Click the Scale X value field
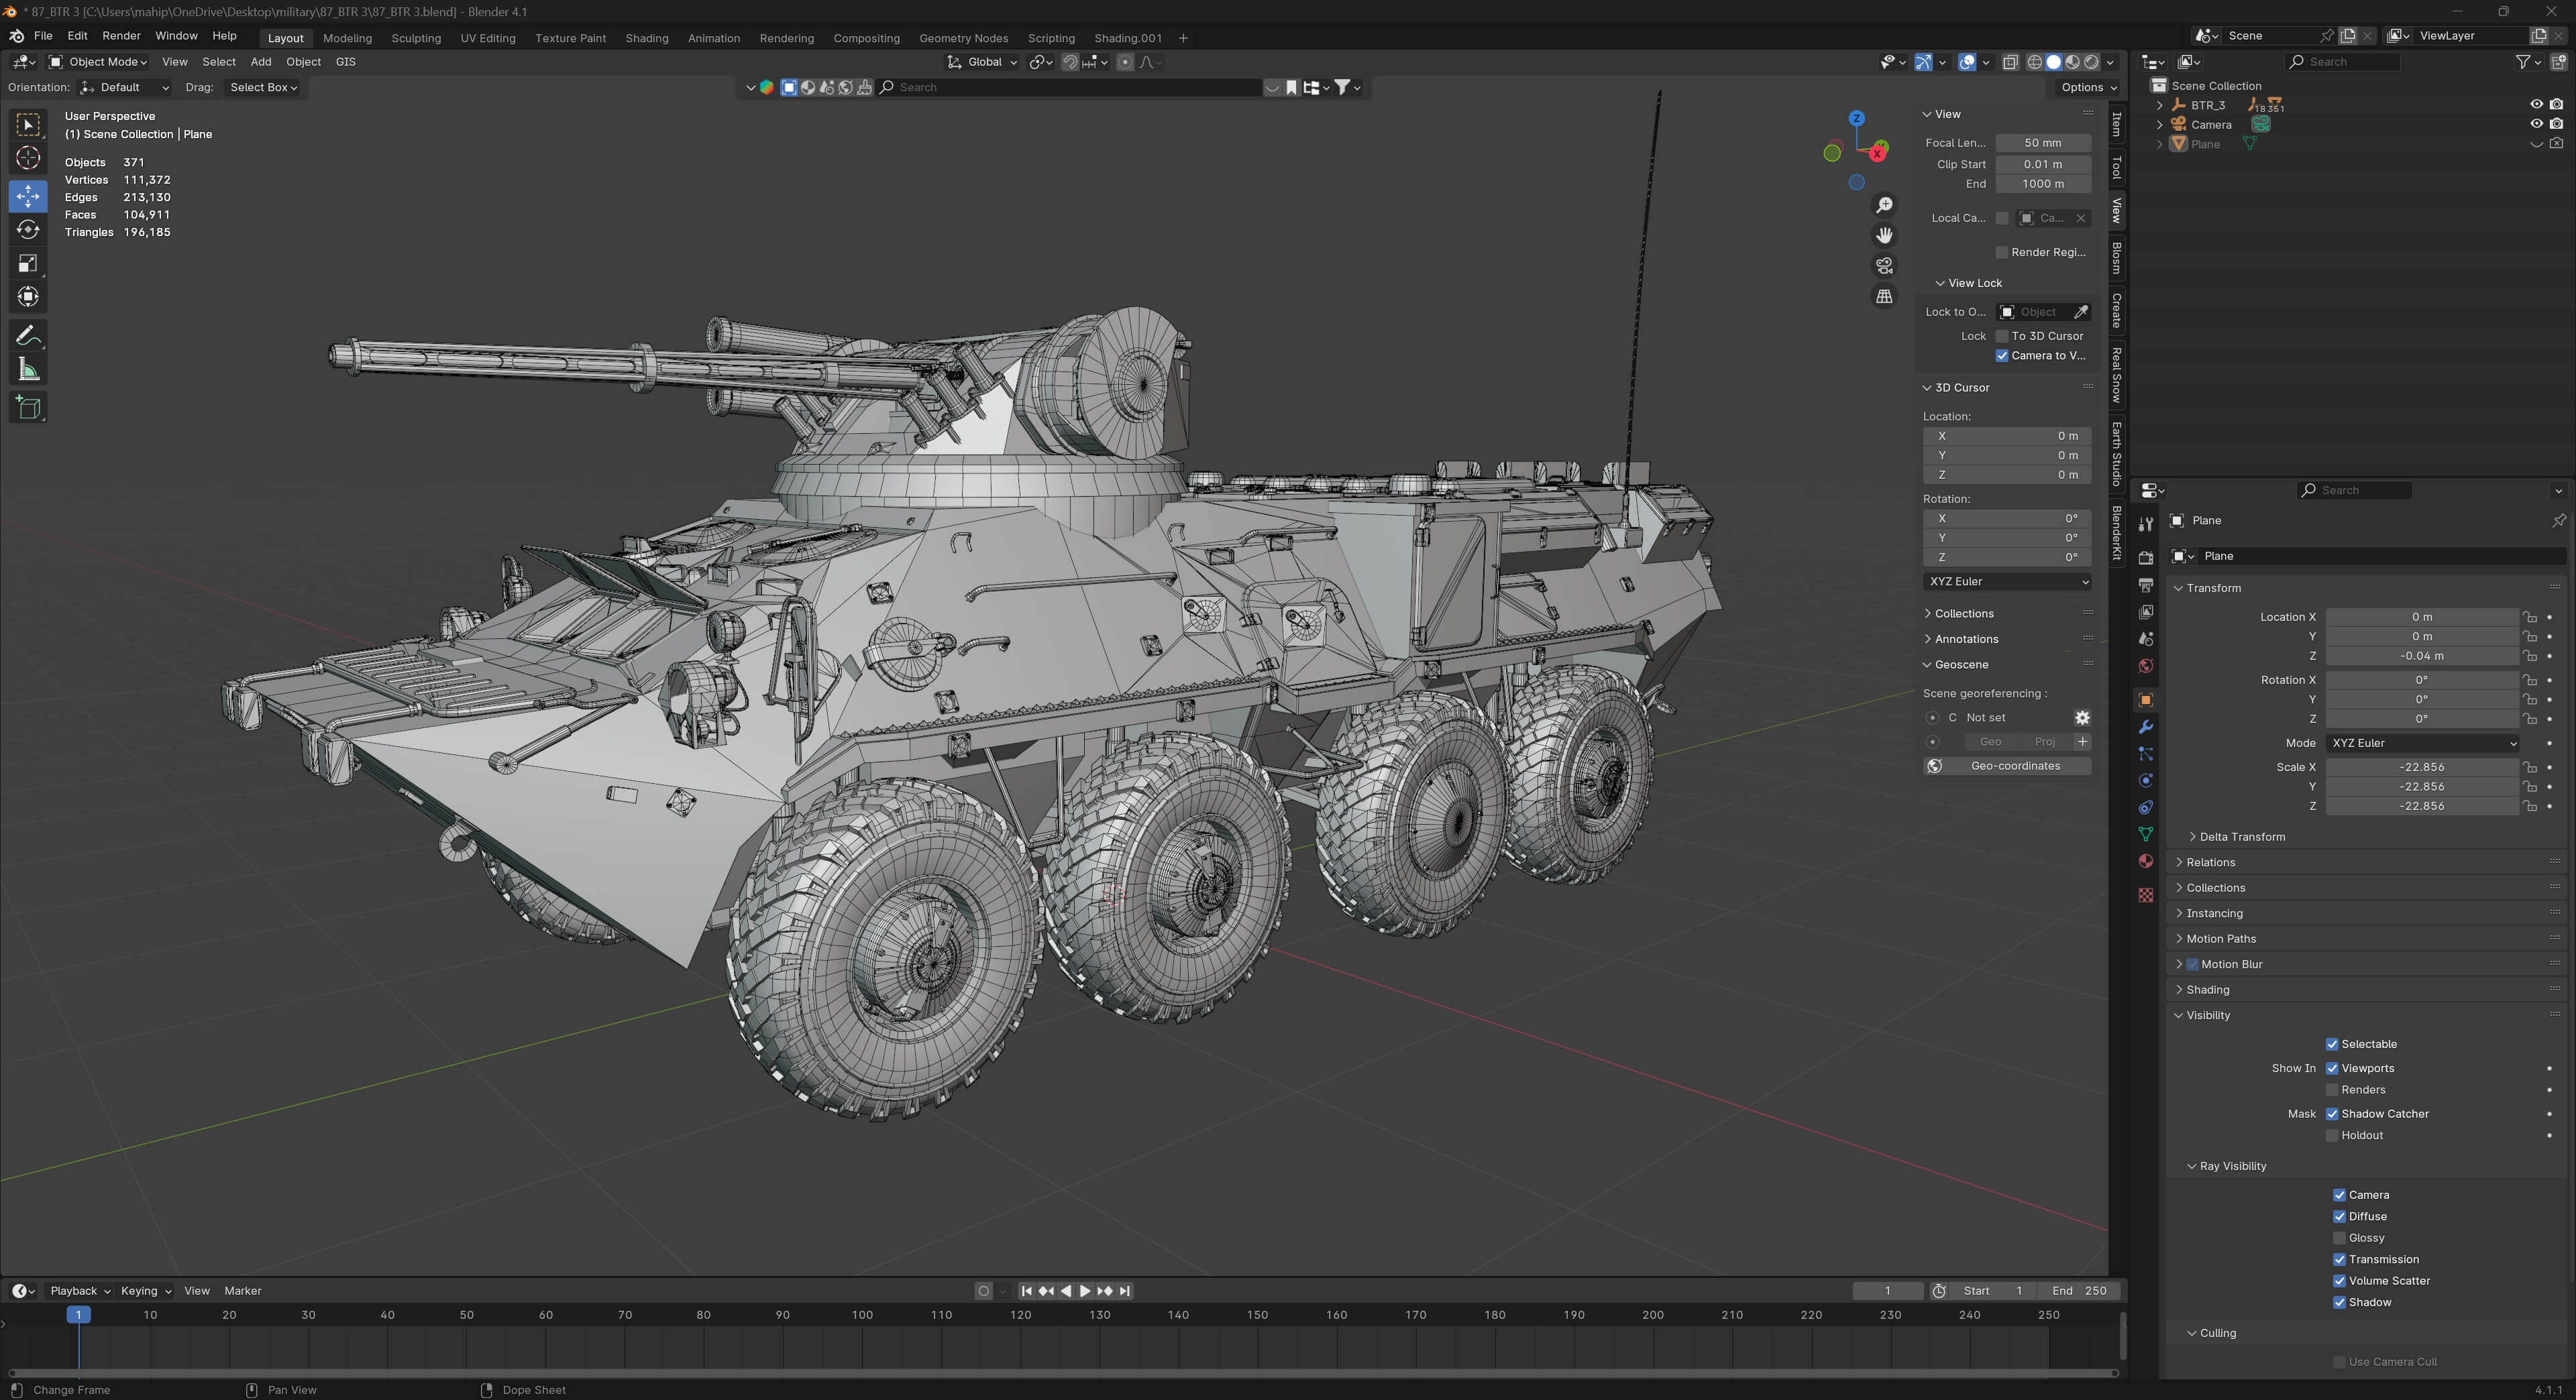The height and width of the screenshot is (1400, 2576). click(x=2422, y=768)
